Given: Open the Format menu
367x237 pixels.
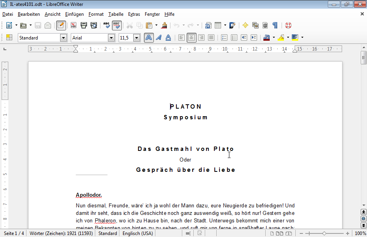Looking at the screenshot, I should pos(96,14).
